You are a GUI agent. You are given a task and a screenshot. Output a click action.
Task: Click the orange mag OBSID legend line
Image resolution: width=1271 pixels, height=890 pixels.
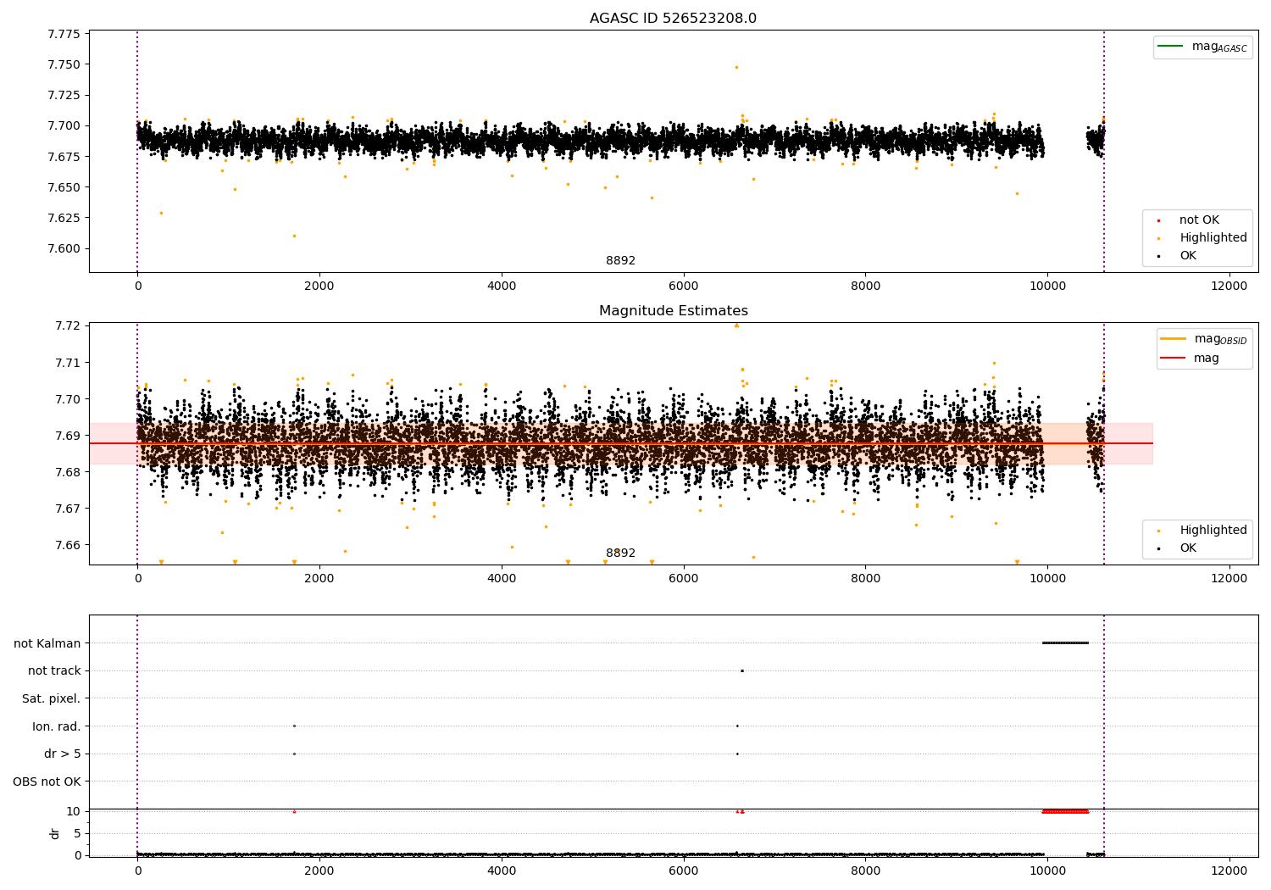tap(1174, 338)
